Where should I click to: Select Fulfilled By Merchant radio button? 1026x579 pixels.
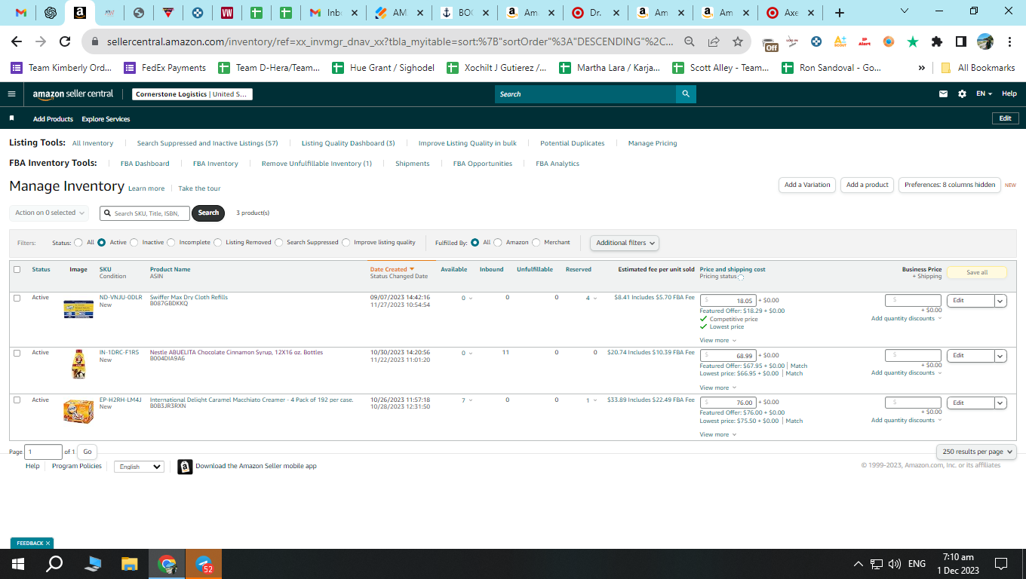536,243
